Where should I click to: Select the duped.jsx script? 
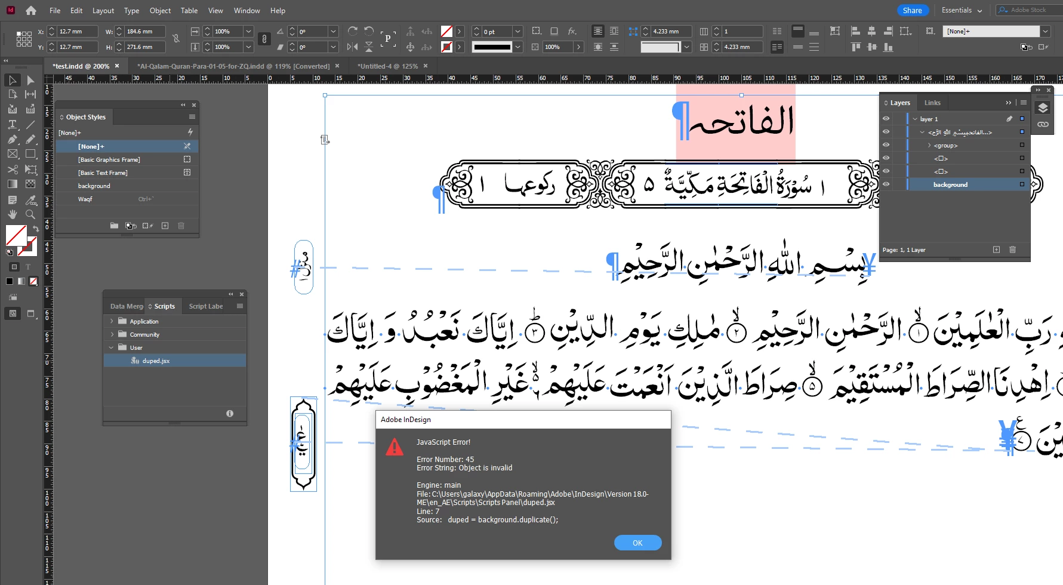pos(175,361)
